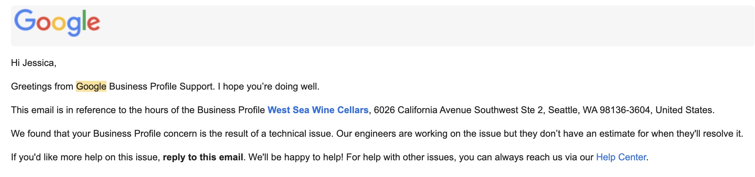Click the ZIP code 98136-3604
Viewport: 755px width, 177px height.
pos(625,110)
